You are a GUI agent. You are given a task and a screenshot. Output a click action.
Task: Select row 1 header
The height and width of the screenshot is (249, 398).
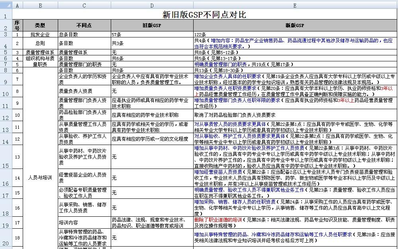click(x=6, y=14)
